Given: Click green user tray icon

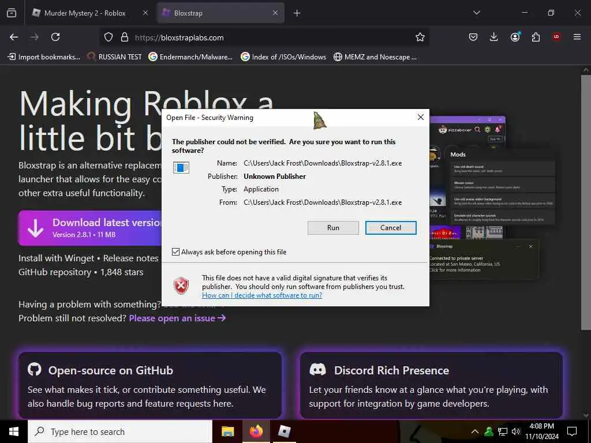Looking at the screenshot, I should 489,431.
